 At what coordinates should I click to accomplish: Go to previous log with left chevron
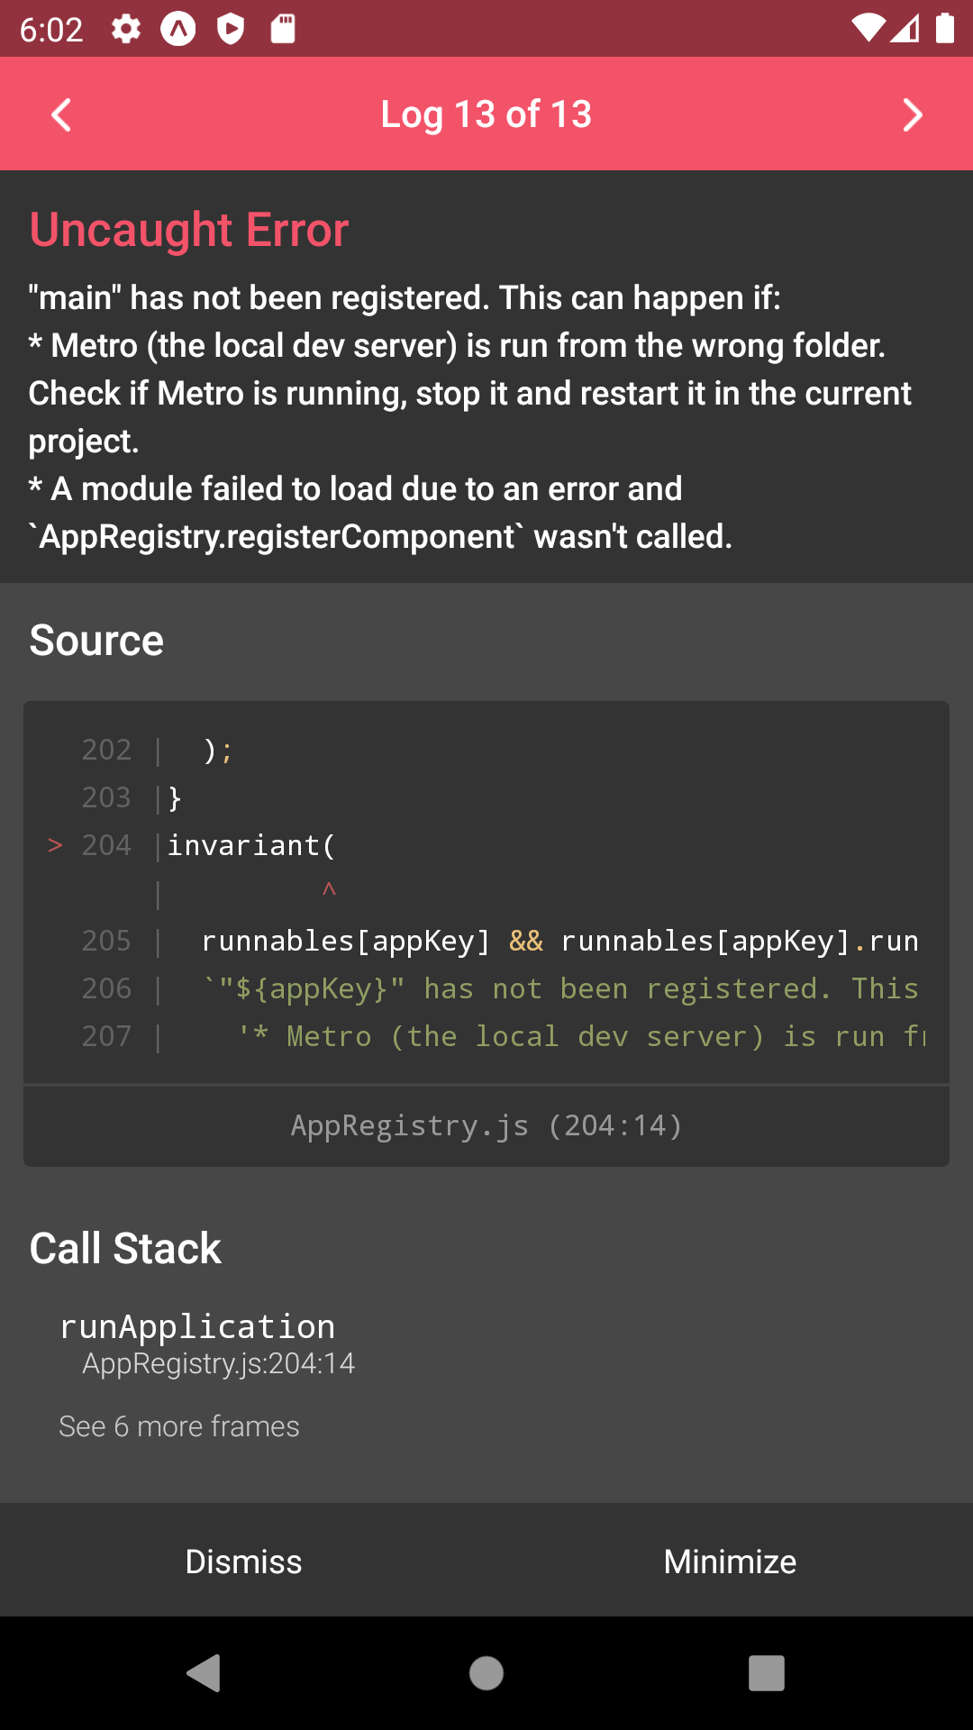(x=61, y=114)
